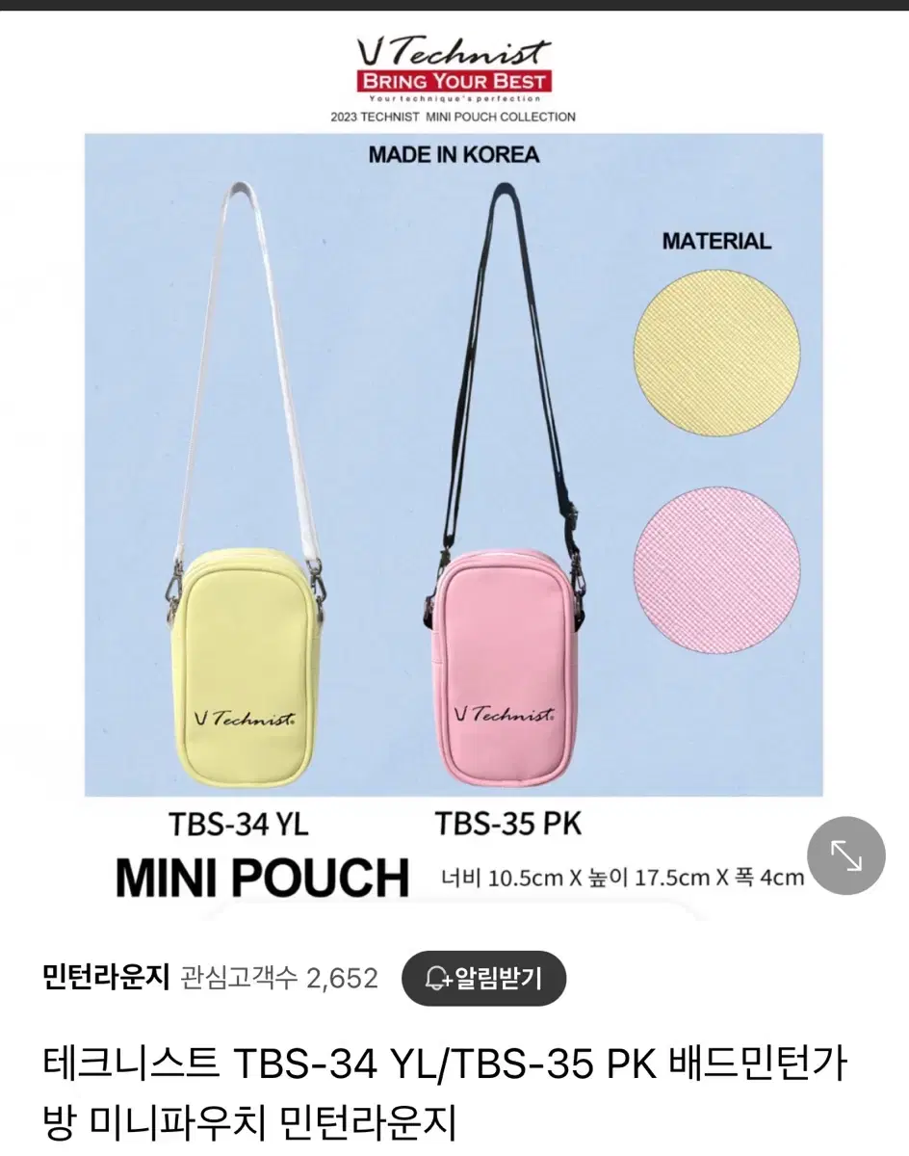Tap the red BRING YOUR BEST banner

(x=453, y=80)
